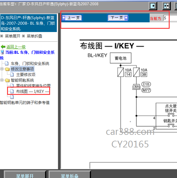
Task: Click page icon before 布线图 — I/KEY —
Action: point(12,91)
